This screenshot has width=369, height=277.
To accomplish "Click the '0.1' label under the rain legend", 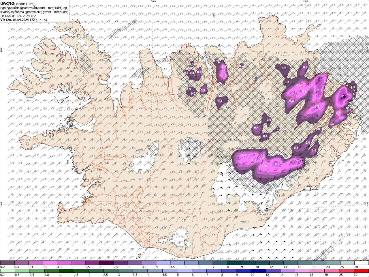I will click(x=2, y=275).
